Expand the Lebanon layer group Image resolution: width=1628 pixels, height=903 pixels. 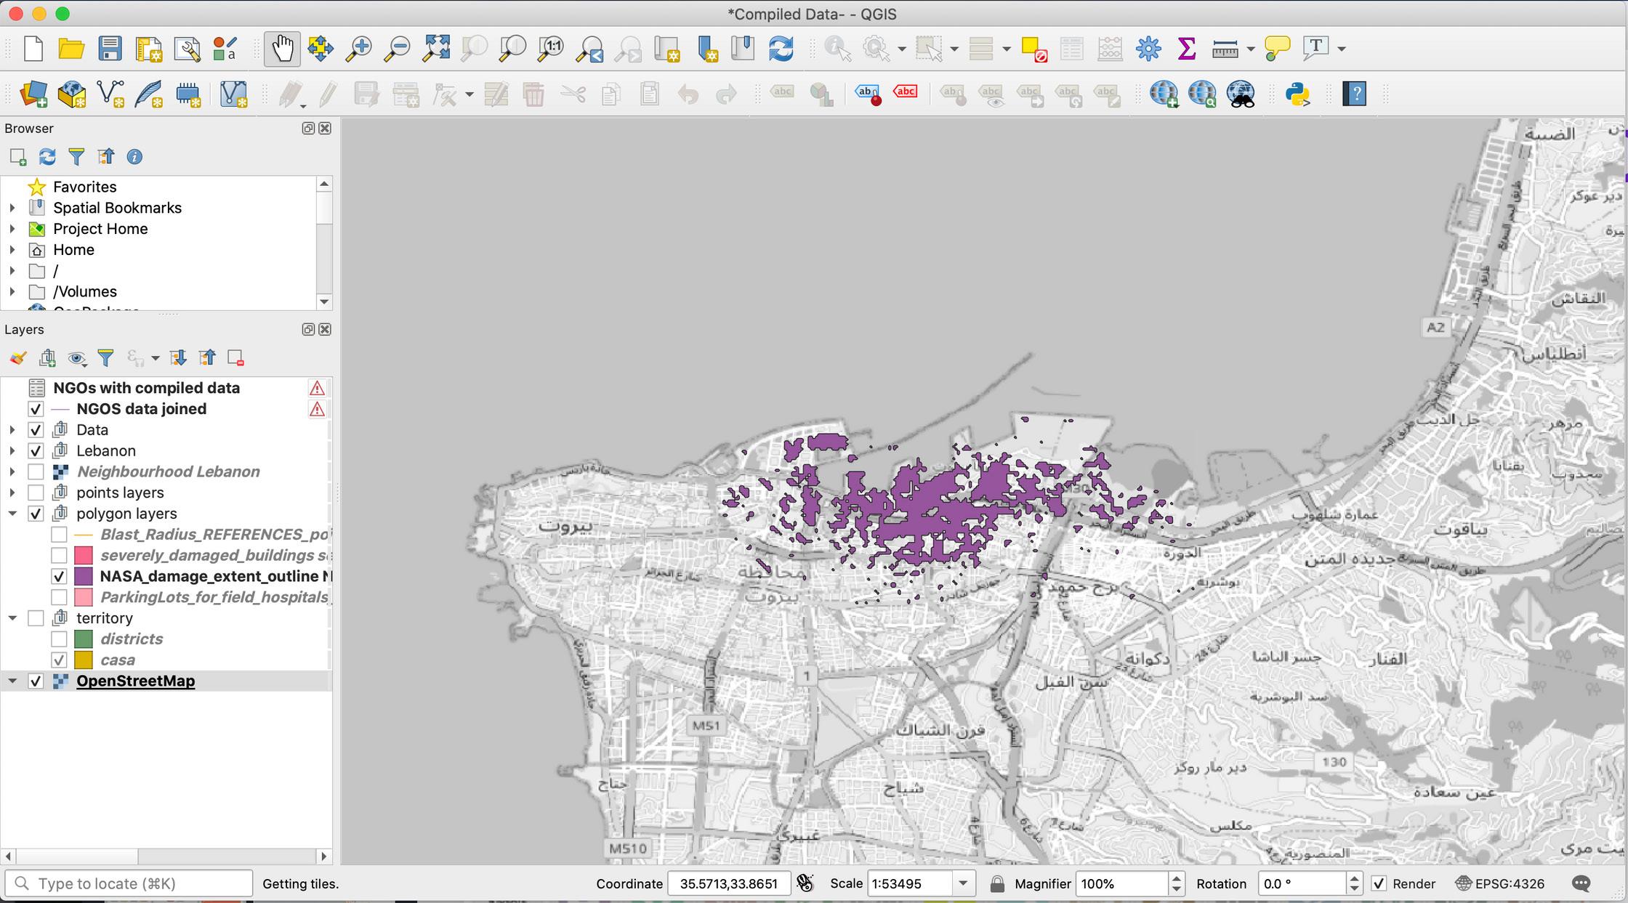(x=12, y=451)
